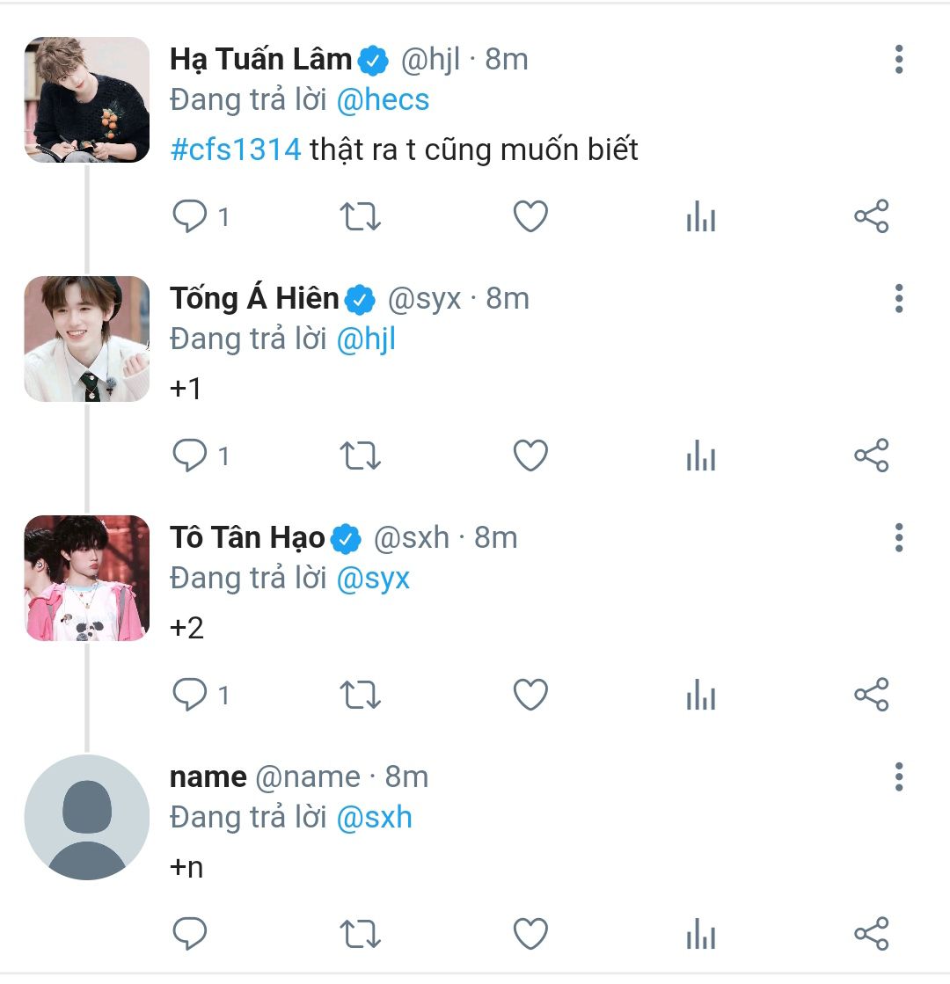950x984 pixels.
Task: Click the #cfs1314 hashtag
Action: [x=236, y=149]
